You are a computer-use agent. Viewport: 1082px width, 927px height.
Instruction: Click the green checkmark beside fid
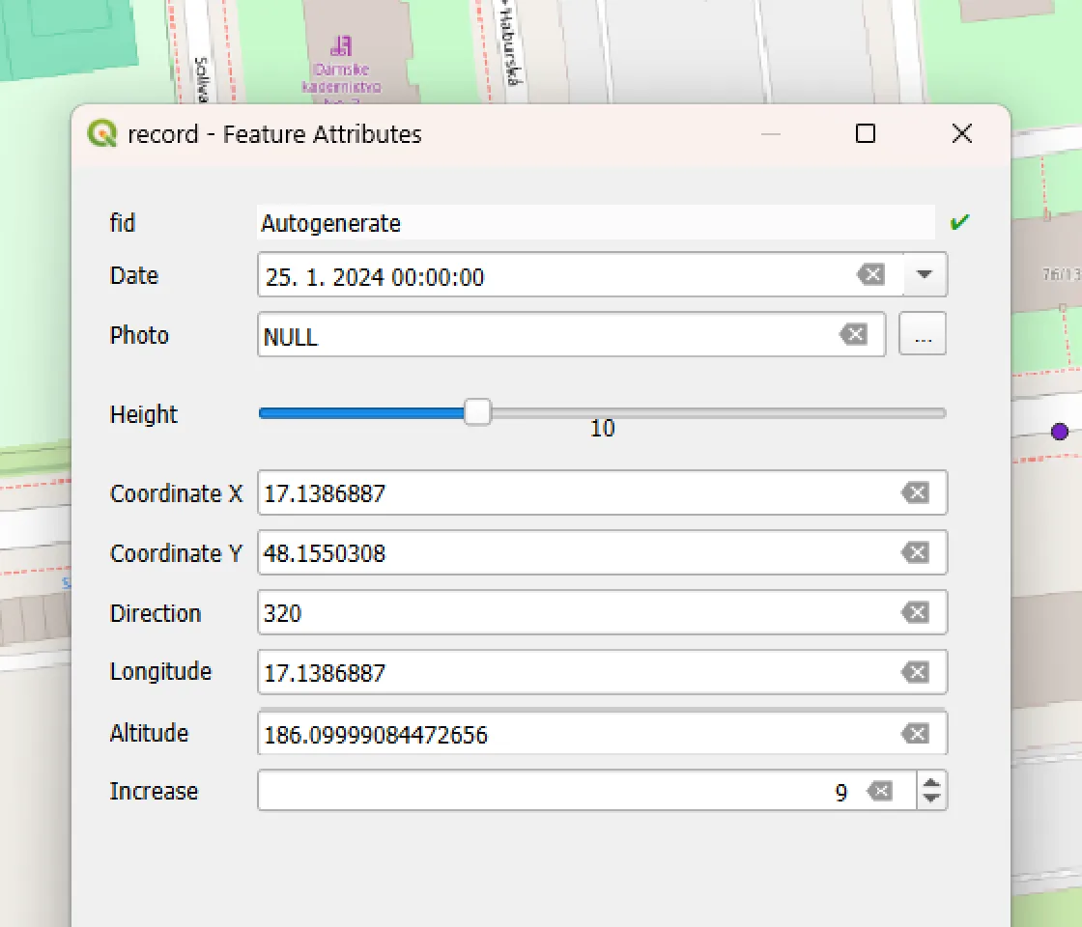click(x=959, y=221)
